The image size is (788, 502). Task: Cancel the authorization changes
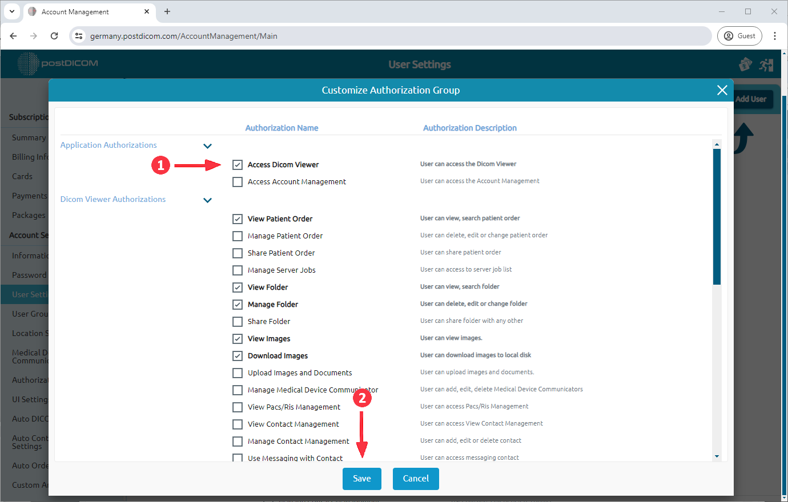[416, 479]
